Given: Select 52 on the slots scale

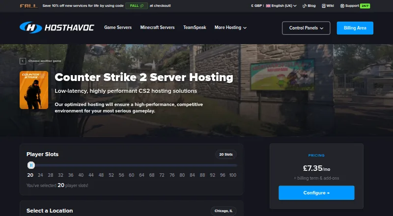Looking at the screenshot, I should pos(112,175).
